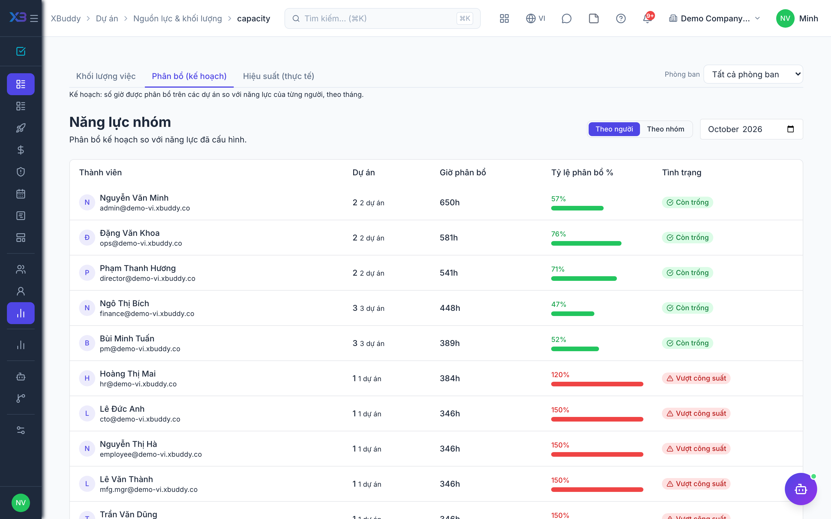
Task: Select the Theo người view toggle
Action: 614,129
